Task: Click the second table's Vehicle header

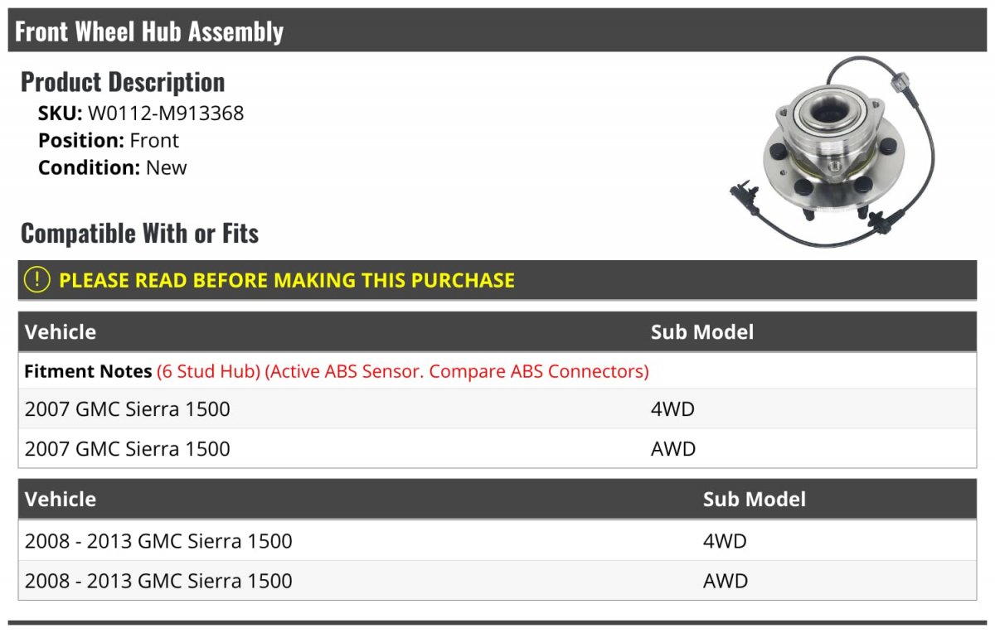Action: [61, 500]
